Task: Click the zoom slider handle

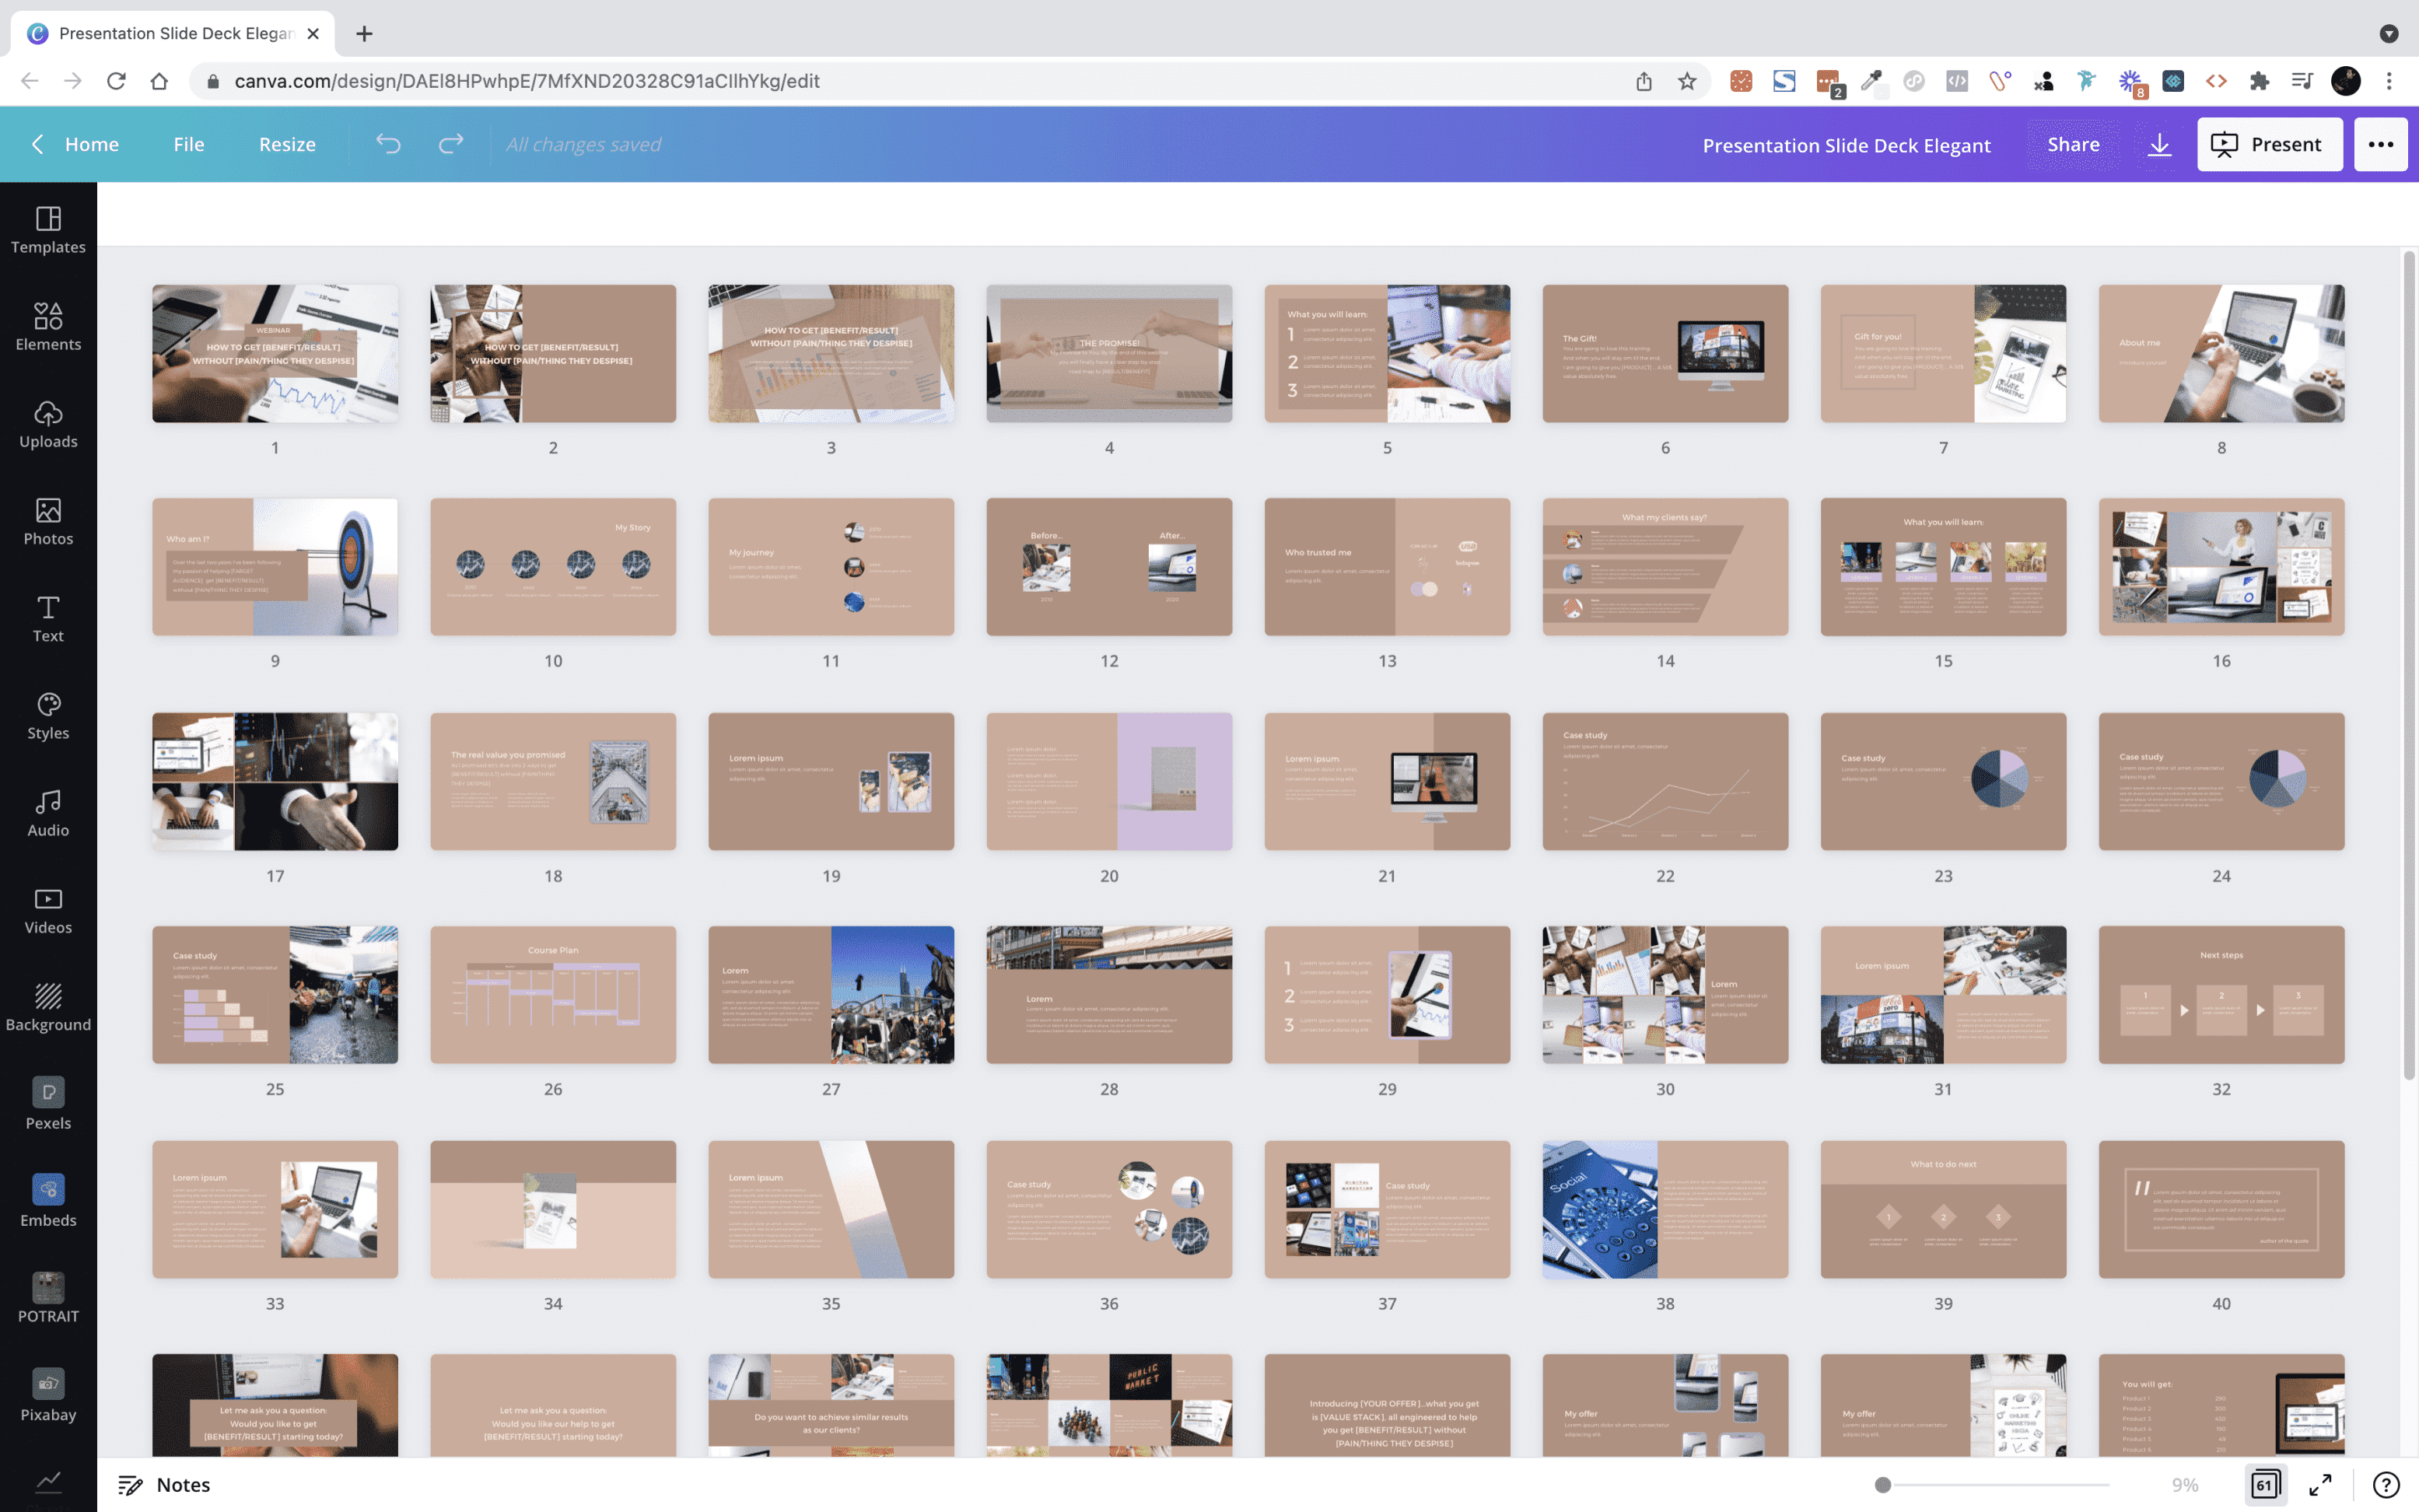Action: click(1882, 1485)
